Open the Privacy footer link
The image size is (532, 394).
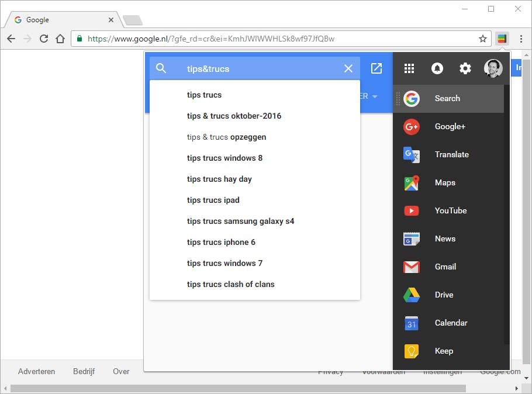331,371
